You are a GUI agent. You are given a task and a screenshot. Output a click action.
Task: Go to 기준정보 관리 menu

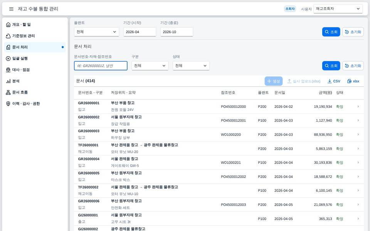35,36
